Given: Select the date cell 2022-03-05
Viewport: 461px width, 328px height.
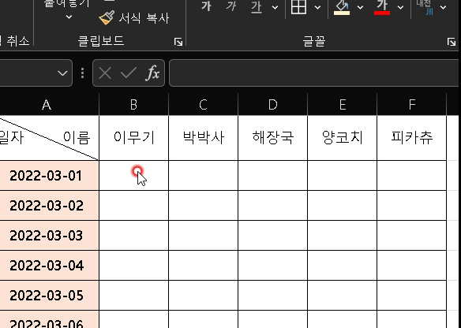Looking at the screenshot, I should (x=50, y=296).
